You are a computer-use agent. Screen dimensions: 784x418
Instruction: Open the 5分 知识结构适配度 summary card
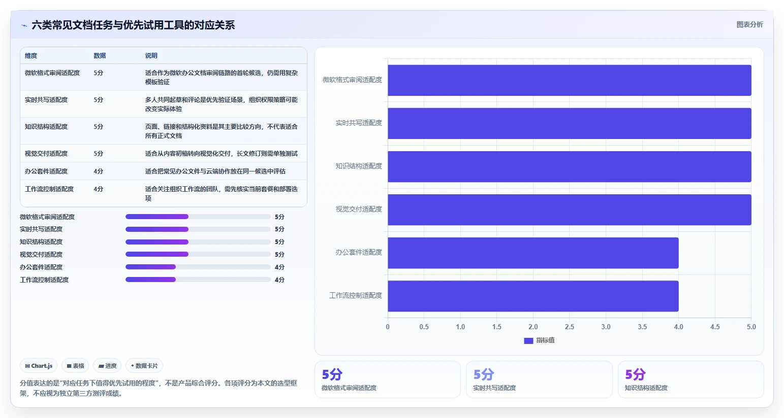[691, 379]
